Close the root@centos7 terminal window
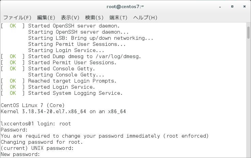Screen dimensions: 251x158 245,6
